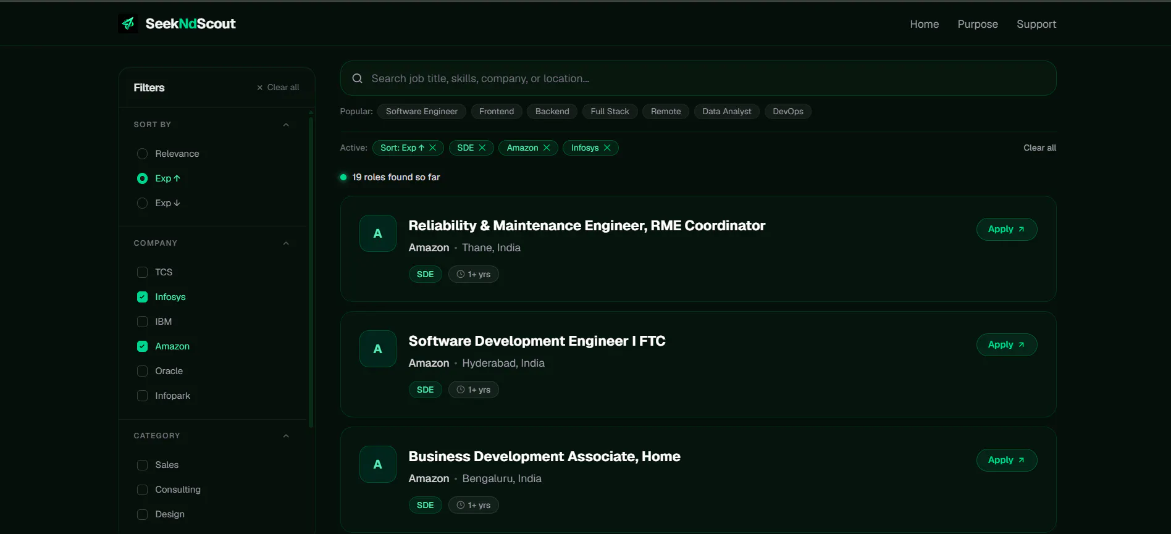Remove the Infosys active filter chip
The height and width of the screenshot is (534, 1171).
(x=607, y=148)
